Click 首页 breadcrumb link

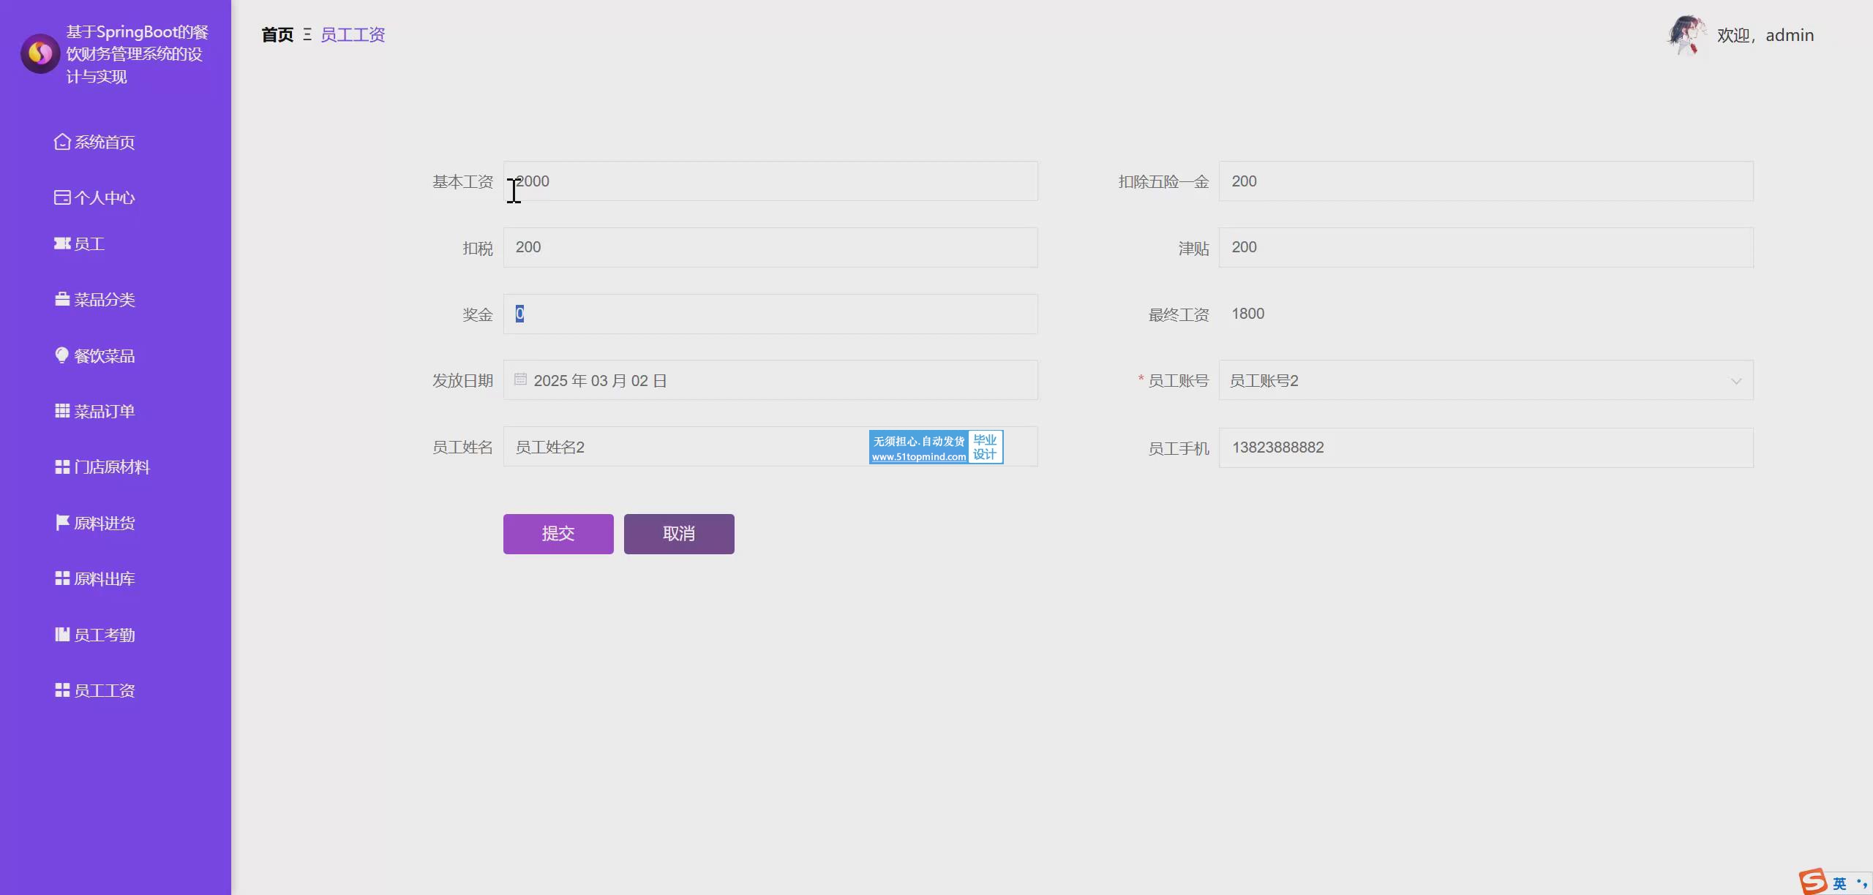point(277,35)
